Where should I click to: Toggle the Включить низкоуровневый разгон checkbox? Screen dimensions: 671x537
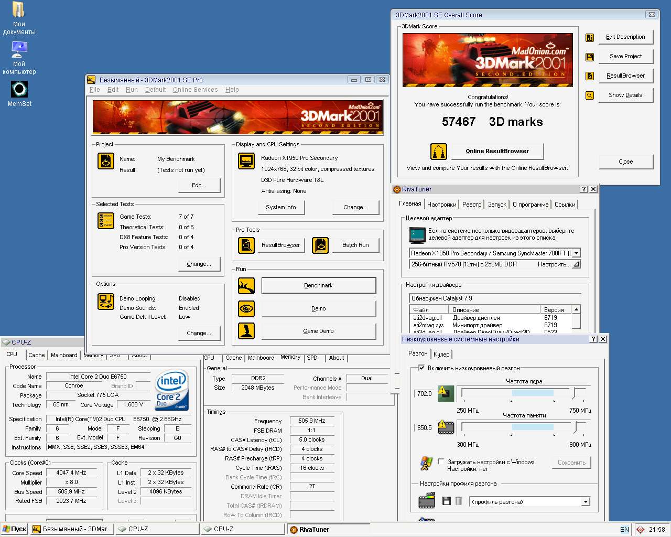[421, 368]
